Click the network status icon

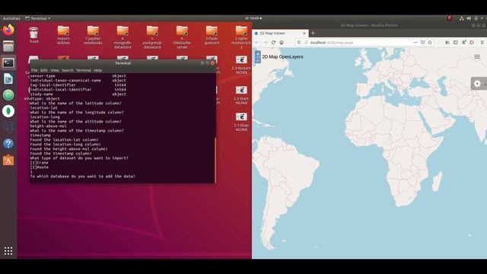(462, 18)
